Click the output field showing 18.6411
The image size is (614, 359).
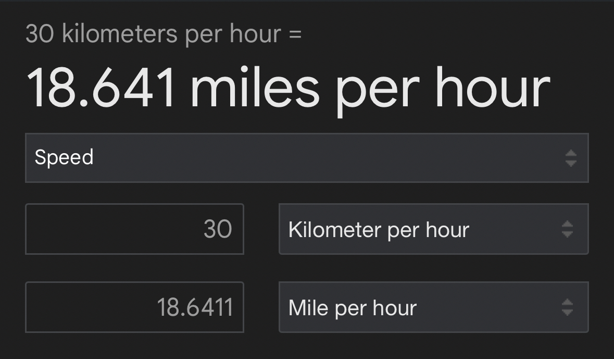point(134,307)
